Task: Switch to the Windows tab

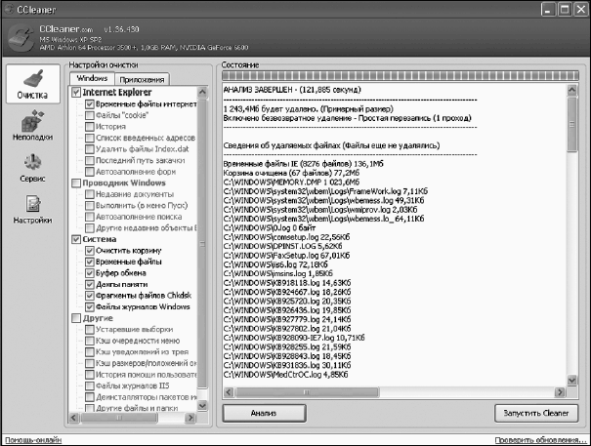Action: tap(93, 78)
